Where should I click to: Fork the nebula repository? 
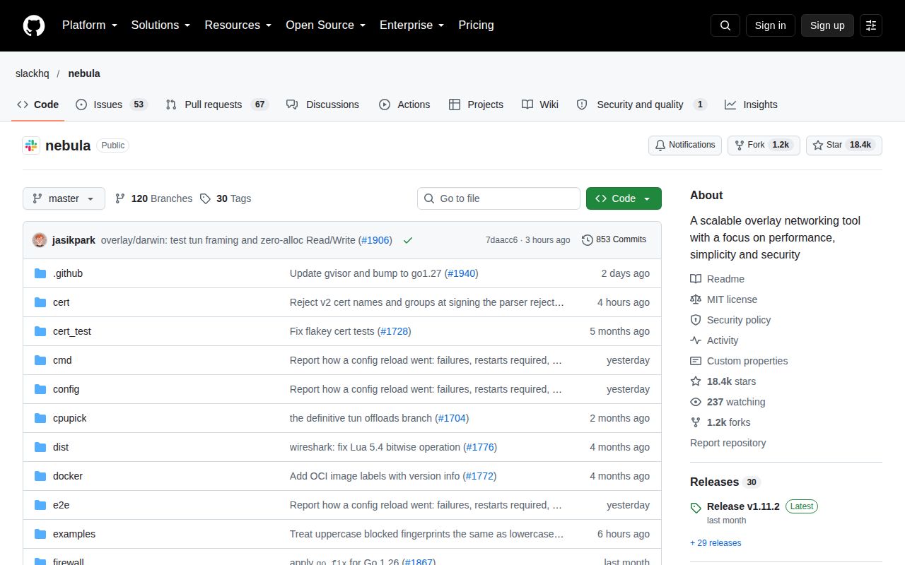click(764, 145)
